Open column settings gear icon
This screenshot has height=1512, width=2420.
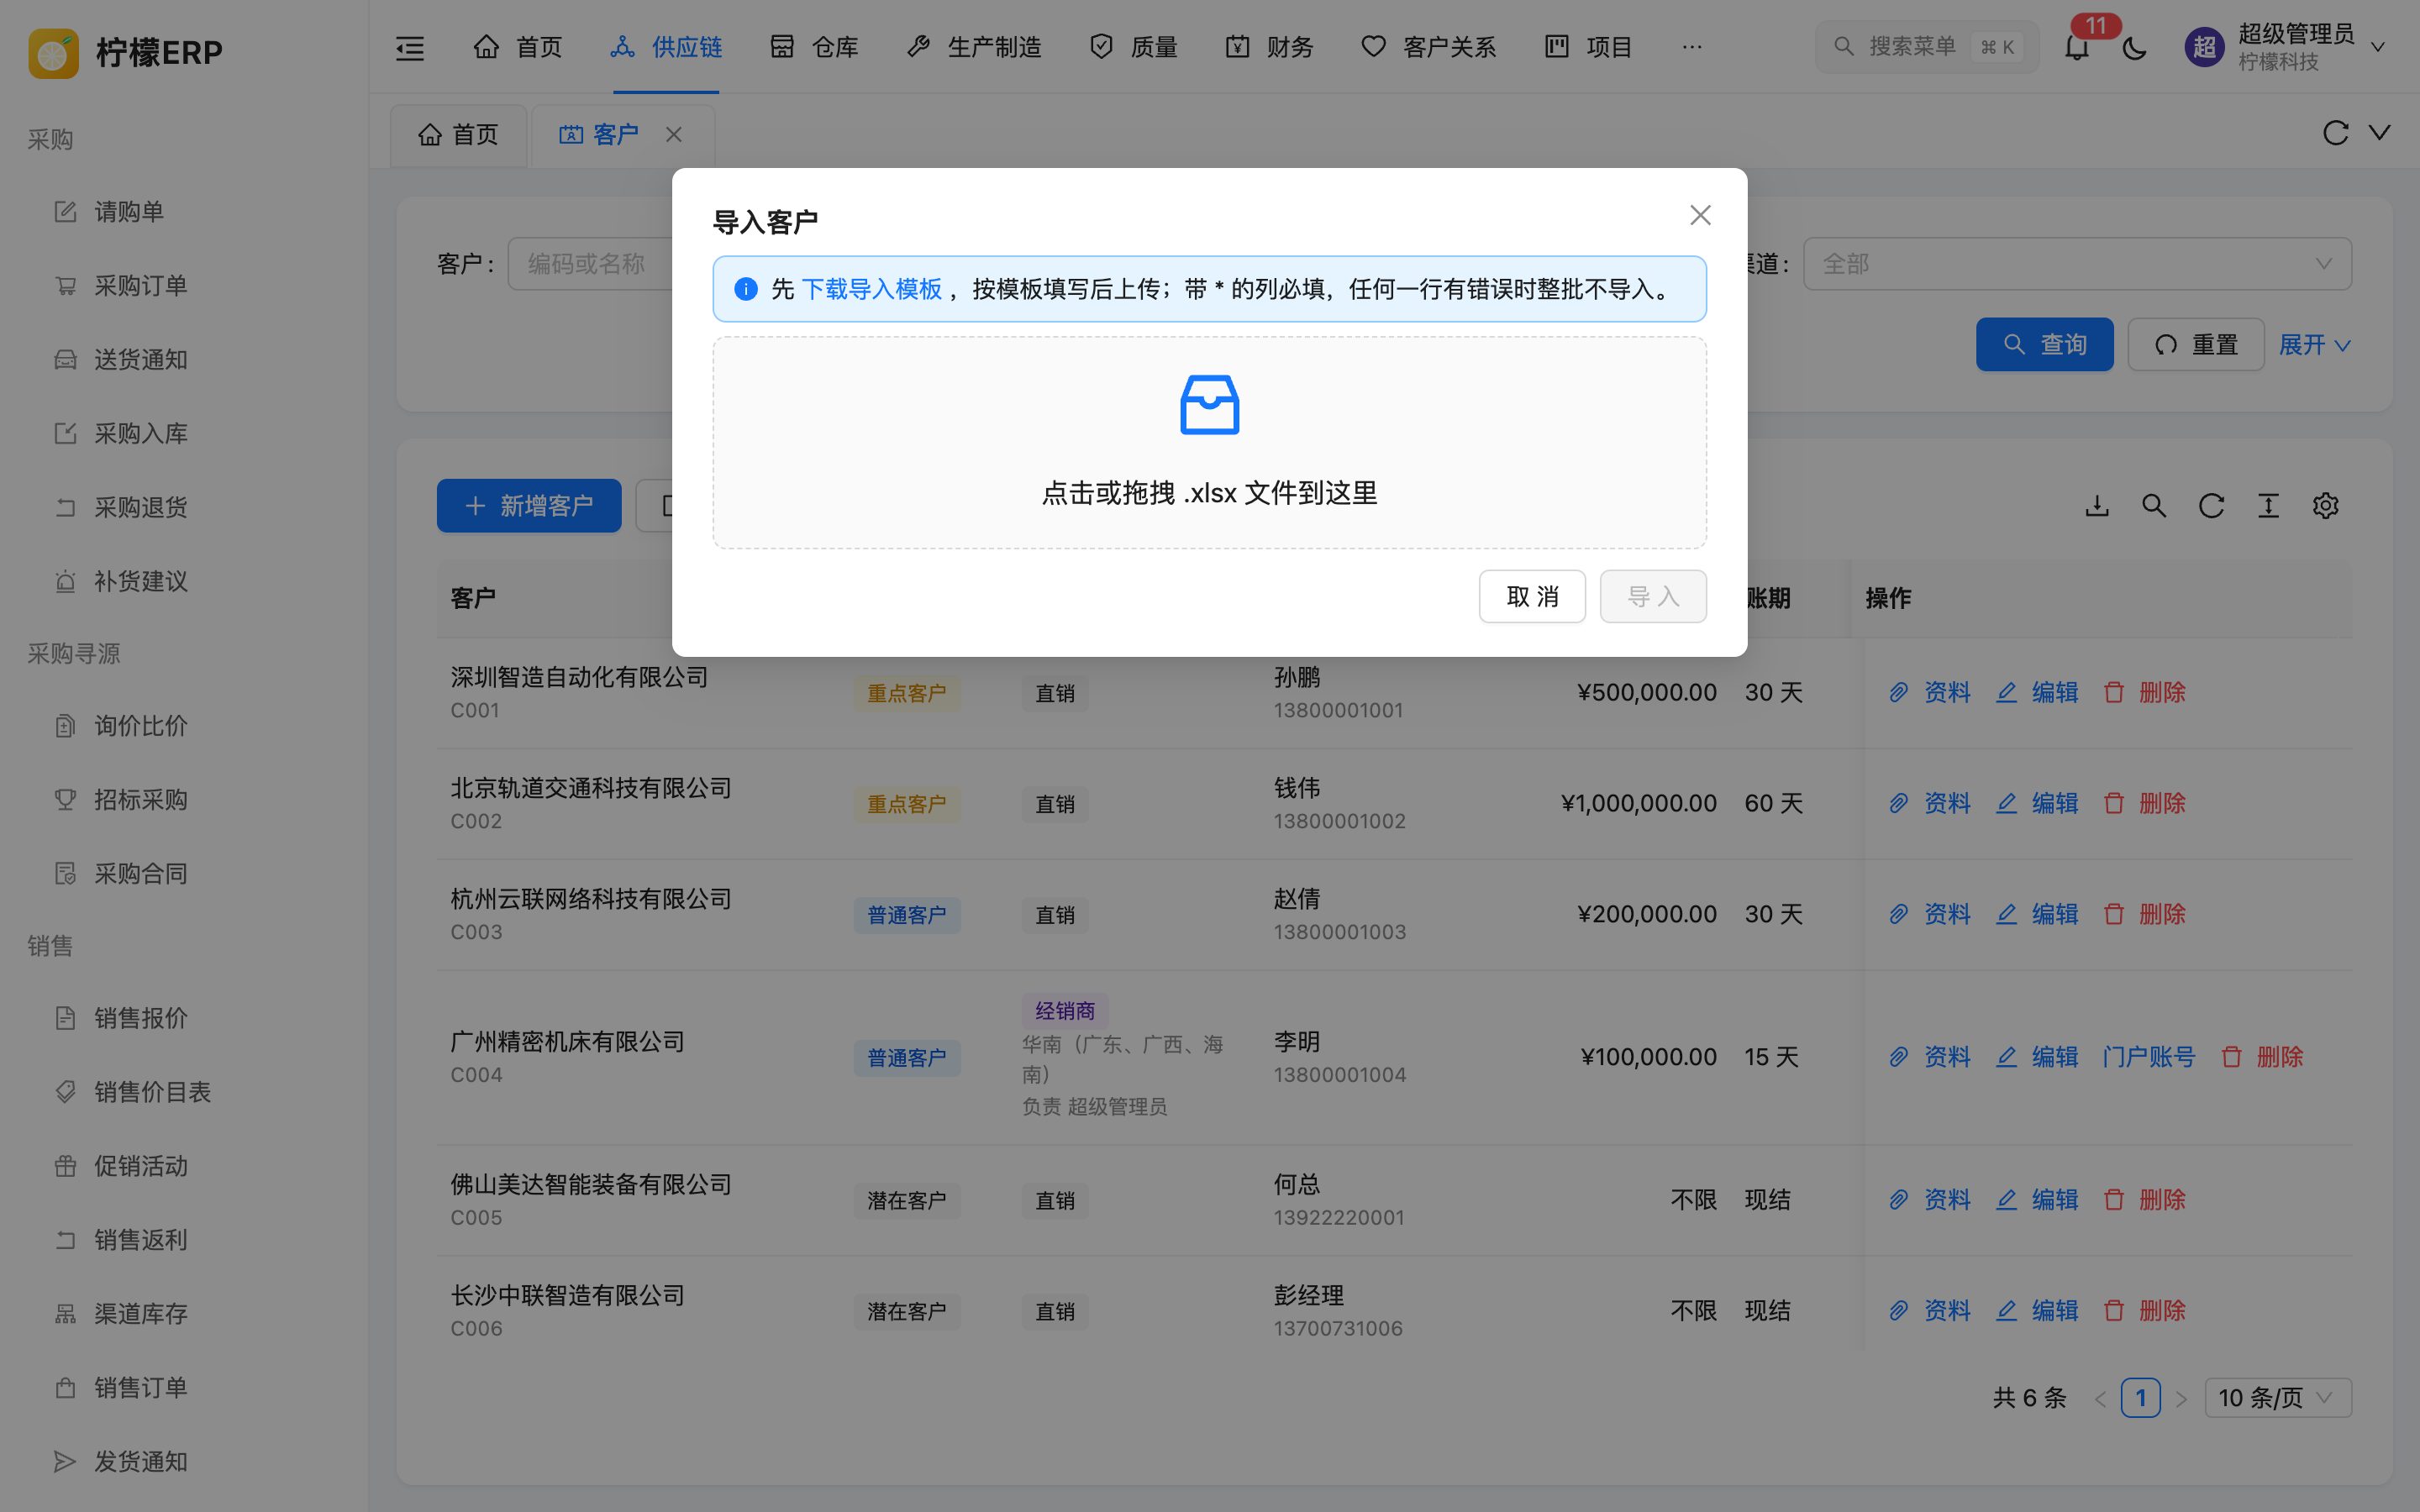coord(2326,506)
